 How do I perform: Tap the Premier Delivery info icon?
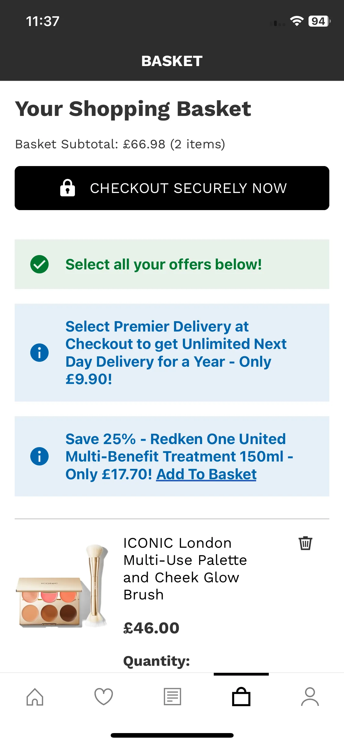39,353
